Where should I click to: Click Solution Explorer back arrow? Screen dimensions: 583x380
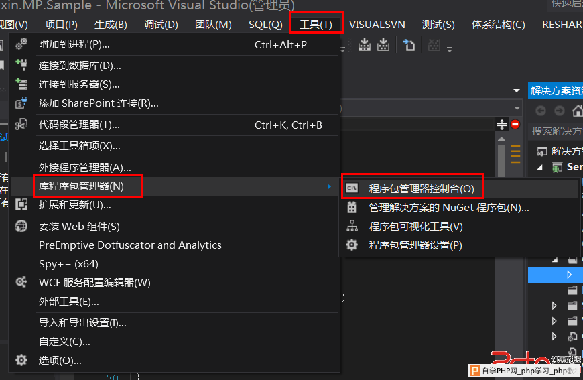(541, 111)
